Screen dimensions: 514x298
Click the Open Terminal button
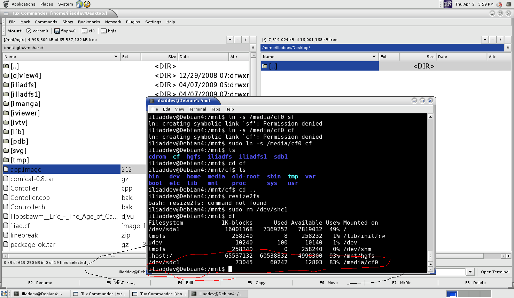pos(495,272)
